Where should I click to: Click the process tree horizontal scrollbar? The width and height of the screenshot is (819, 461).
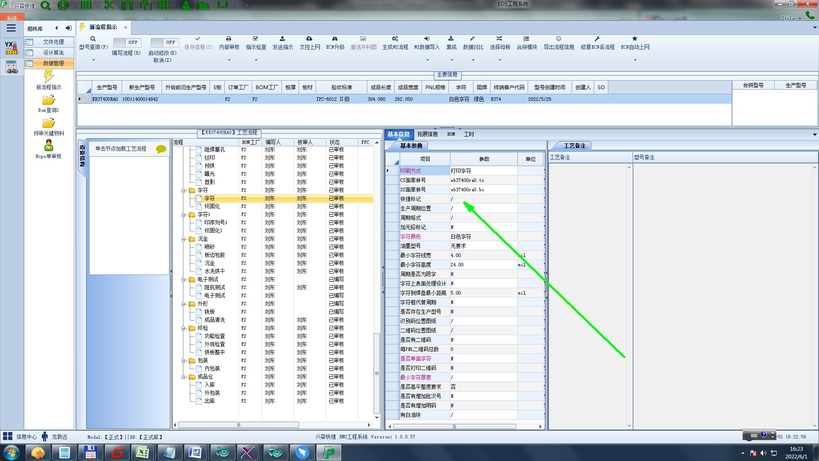click(238, 425)
